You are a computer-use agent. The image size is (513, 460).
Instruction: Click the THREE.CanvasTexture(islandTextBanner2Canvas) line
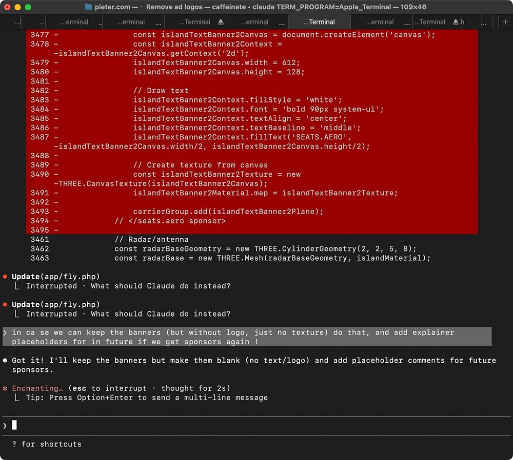click(x=160, y=183)
